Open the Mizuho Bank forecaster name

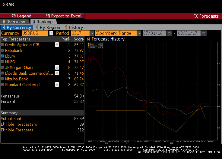pos(16,79)
